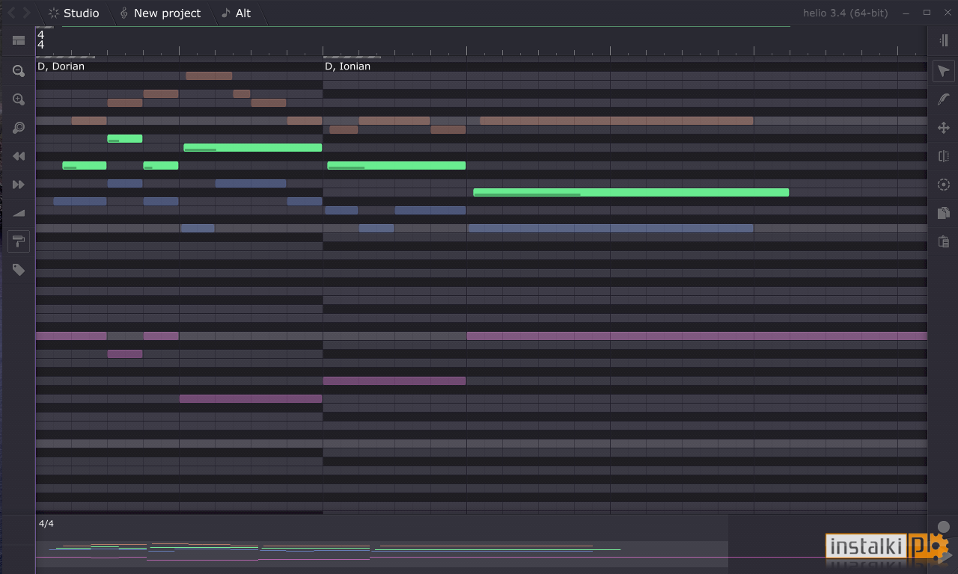Screen dimensions: 958x574
Task: Toggle the velocity volume ramp panel
Action: pos(19,213)
